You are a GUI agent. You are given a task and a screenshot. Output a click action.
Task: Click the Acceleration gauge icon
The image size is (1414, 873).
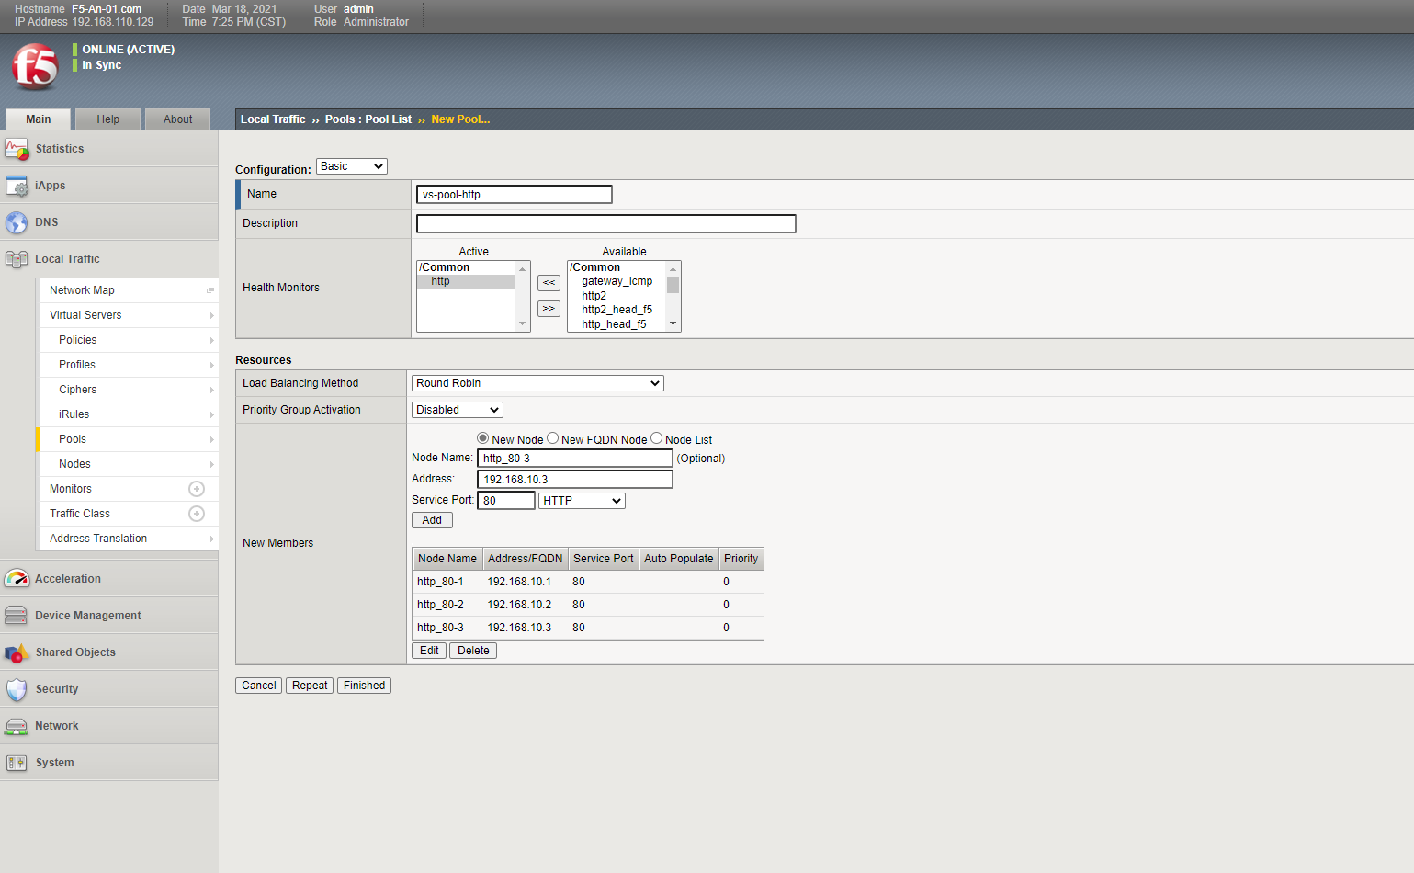click(x=17, y=579)
